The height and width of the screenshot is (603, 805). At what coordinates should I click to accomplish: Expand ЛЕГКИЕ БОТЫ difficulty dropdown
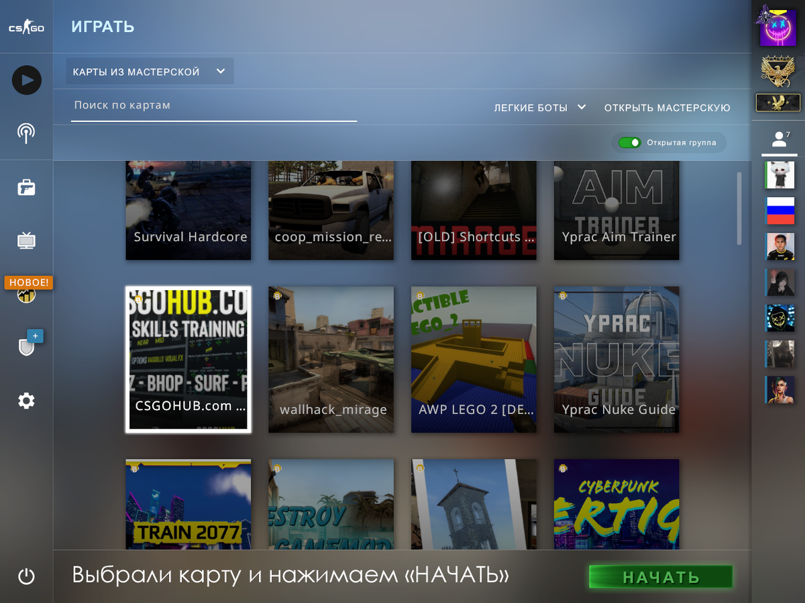(x=540, y=108)
